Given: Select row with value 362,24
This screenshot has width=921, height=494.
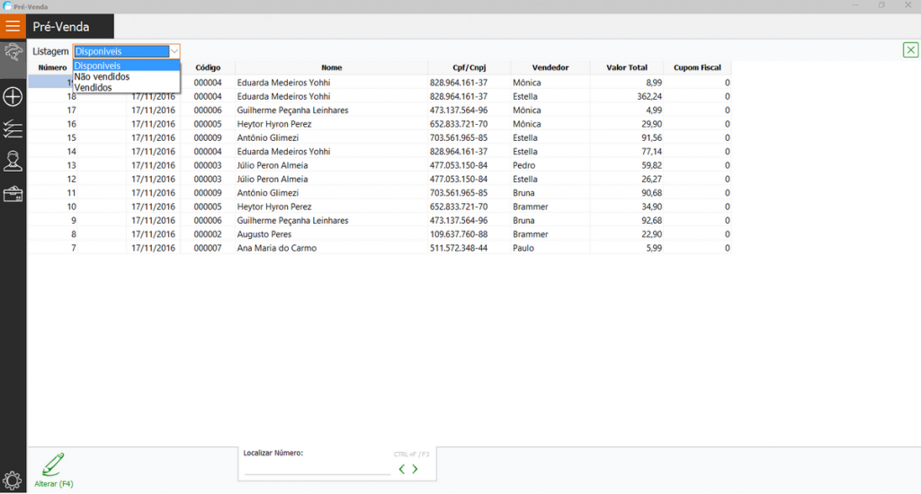Looking at the screenshot, I should [380, 96].
